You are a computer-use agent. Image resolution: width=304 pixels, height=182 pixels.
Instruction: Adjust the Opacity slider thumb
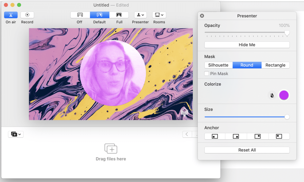pyautogui.click(x=287, y=33)
